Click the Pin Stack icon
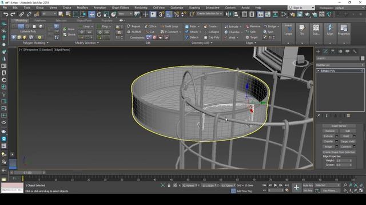Viewport: 366px width, 205px height. point(319,116)
